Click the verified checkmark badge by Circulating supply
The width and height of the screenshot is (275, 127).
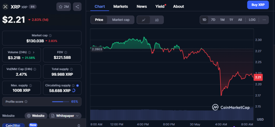click(x=78, y=86)
